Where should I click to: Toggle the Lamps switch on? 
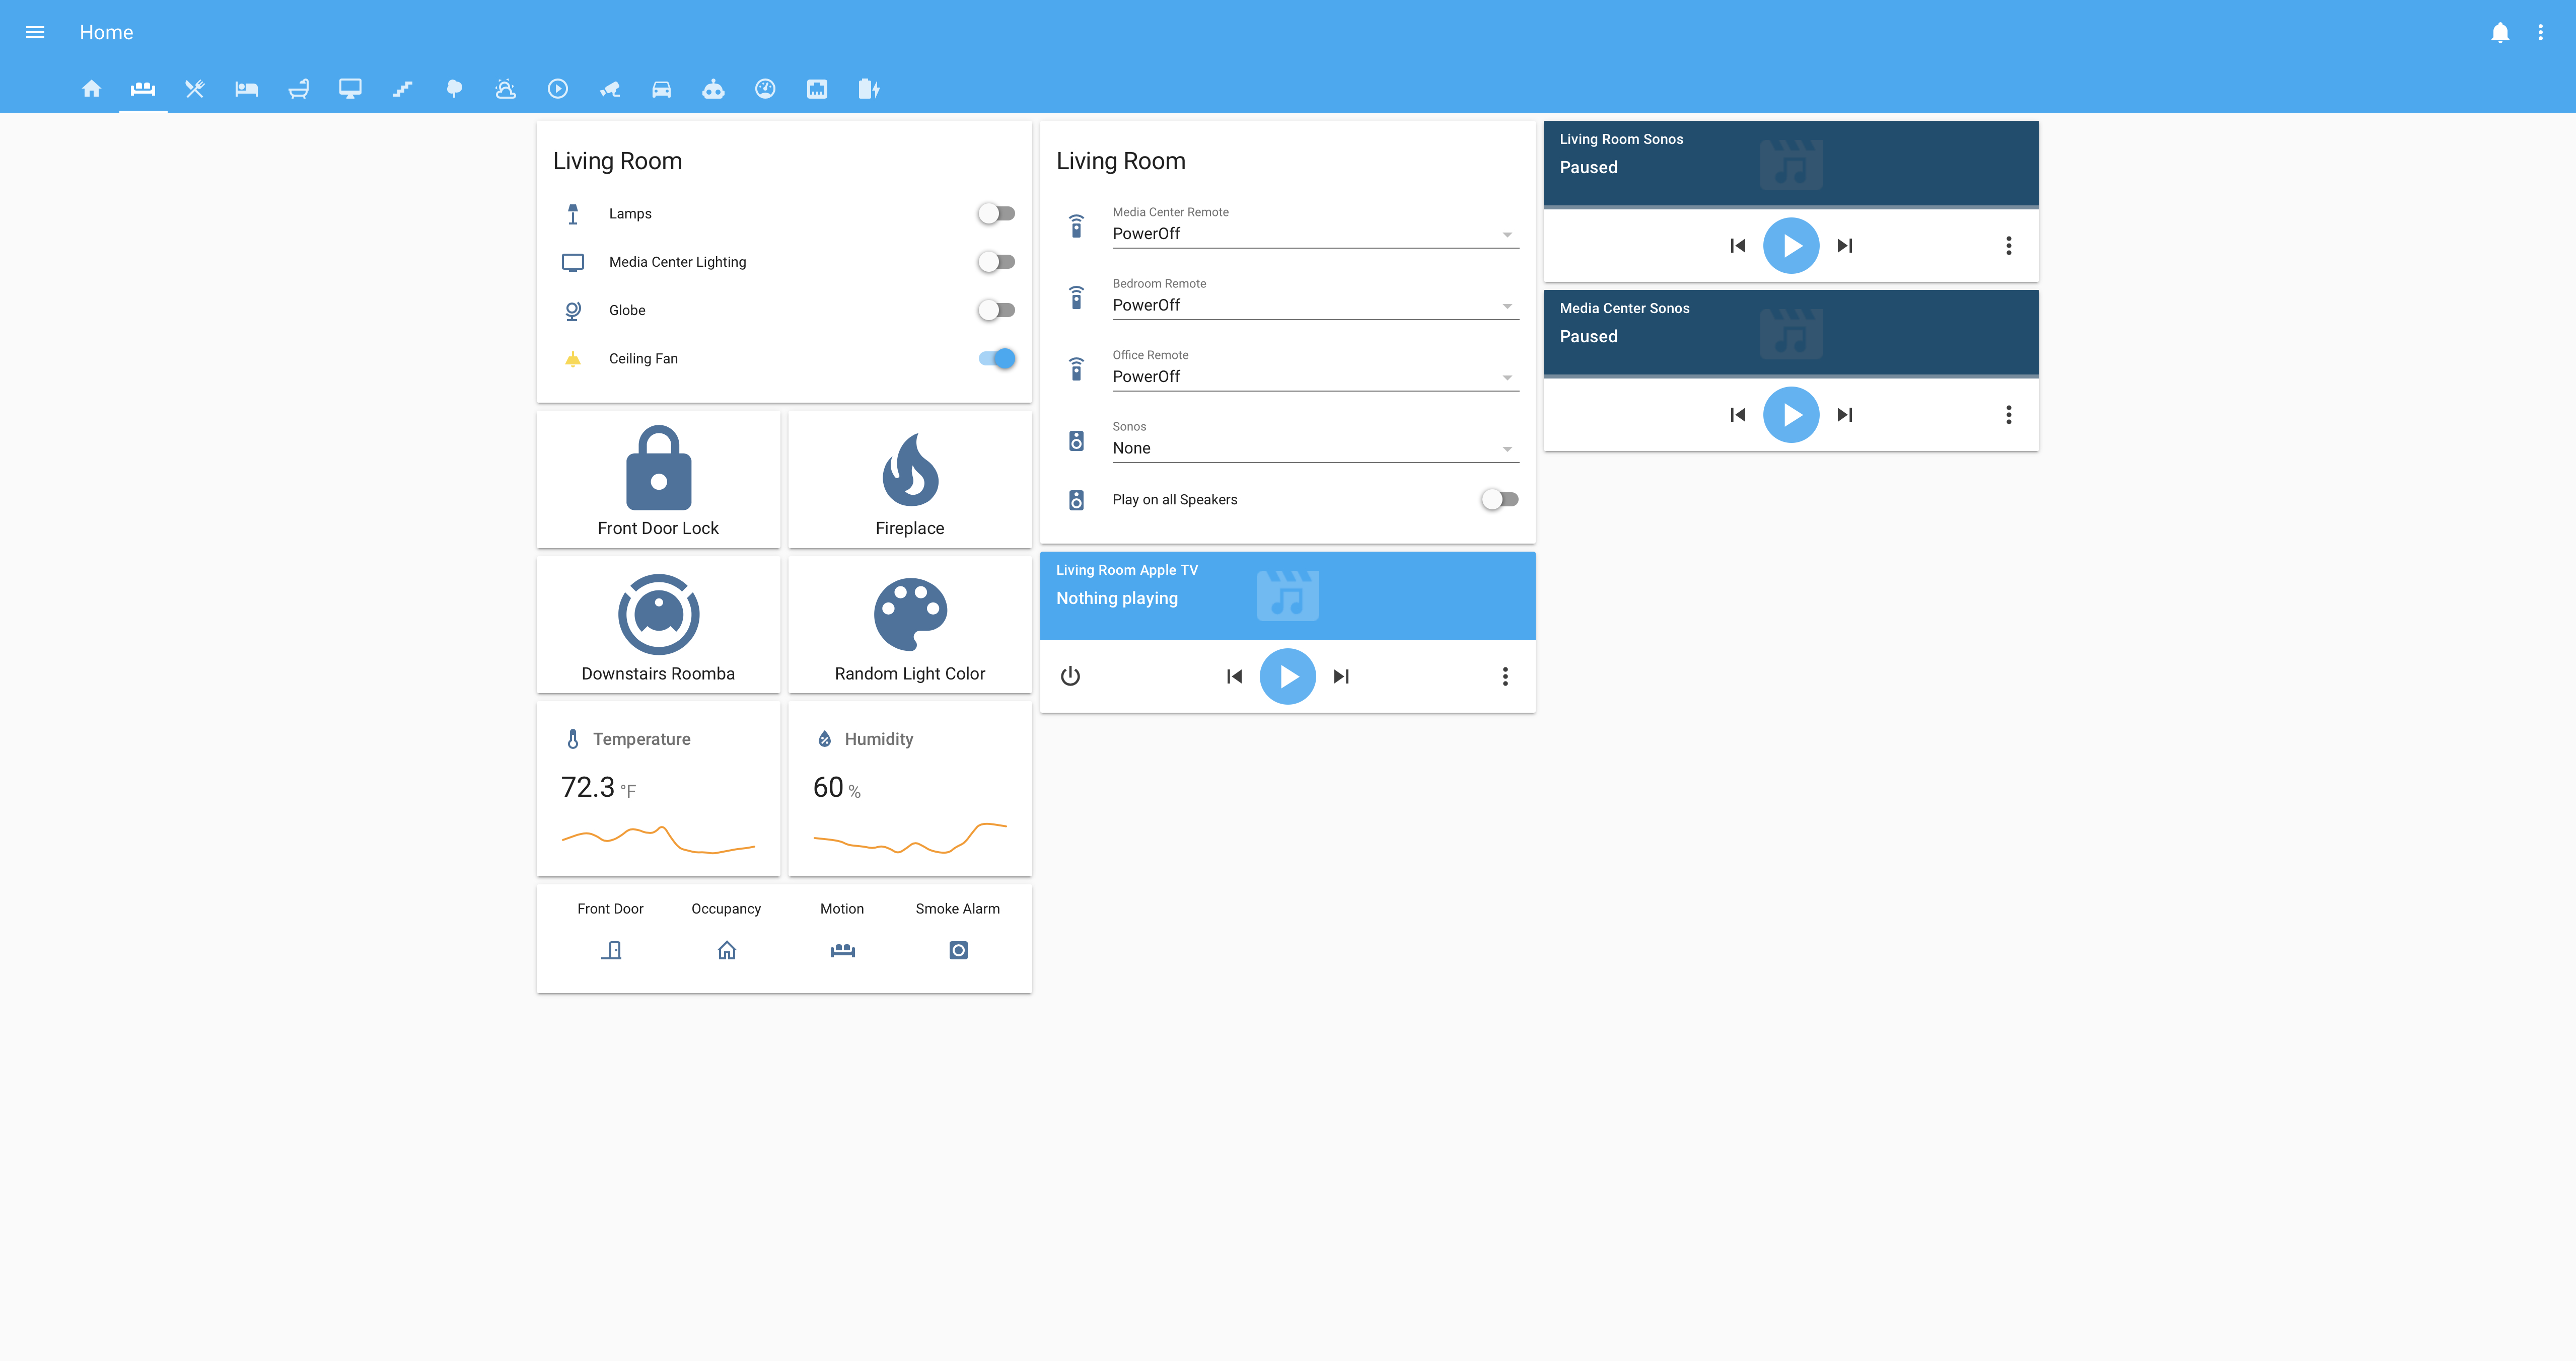pos(996,214)
